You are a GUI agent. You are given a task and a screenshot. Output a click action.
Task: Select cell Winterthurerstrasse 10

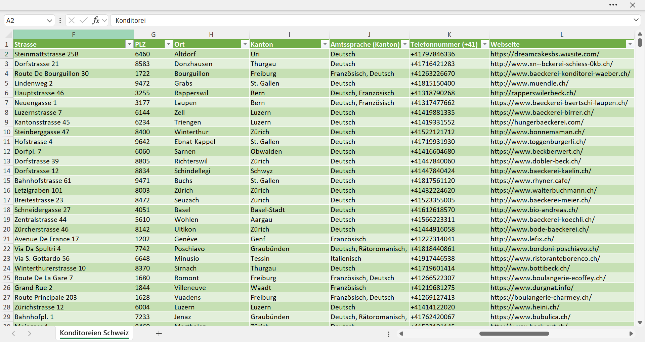coord(74,268)
